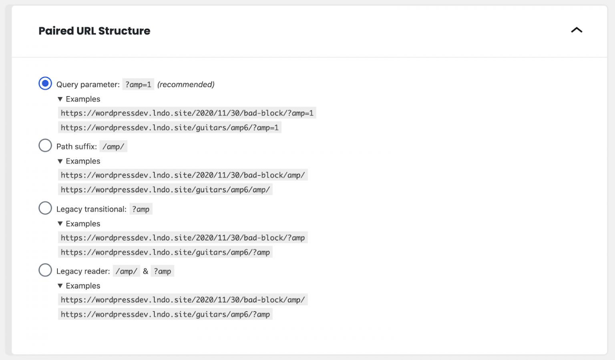The image size is (615, 360).
Task: Select the "Path suffix: /amp/" radio button
Action: [45, 145]
